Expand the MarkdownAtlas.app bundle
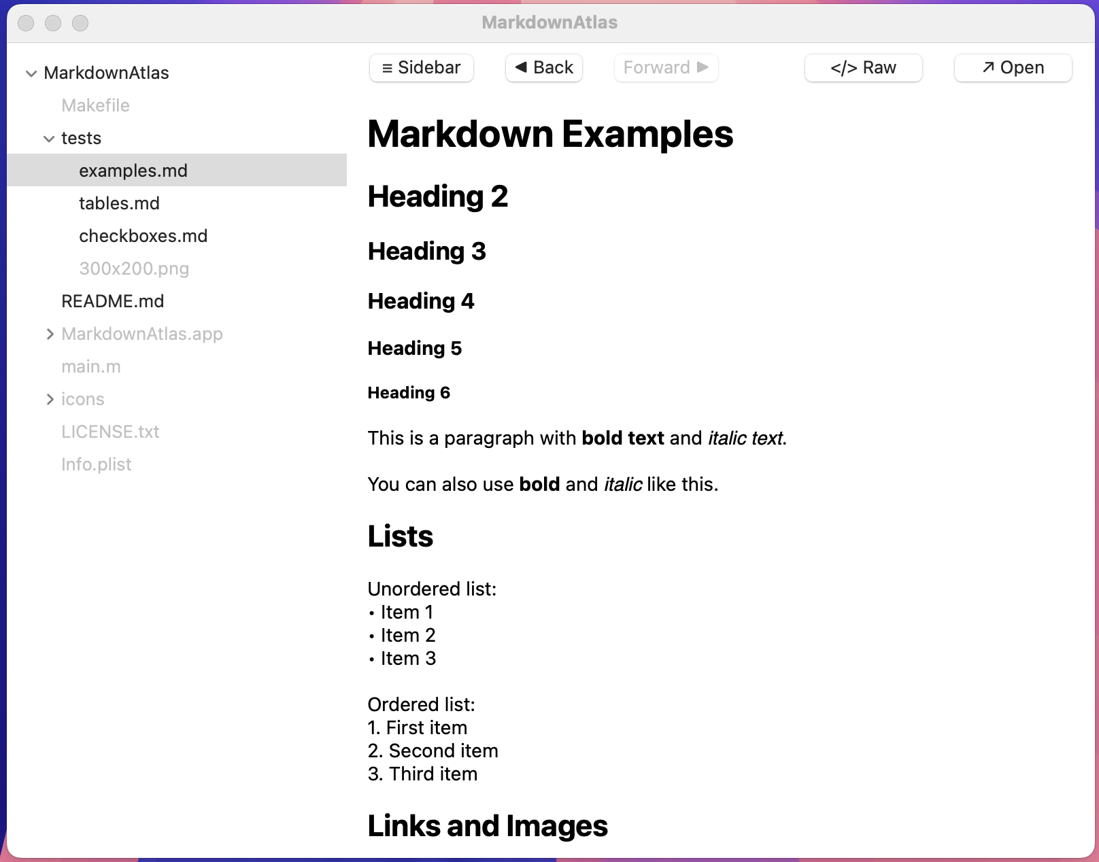Screen dimensions: 1099x862 click(50, 334)
